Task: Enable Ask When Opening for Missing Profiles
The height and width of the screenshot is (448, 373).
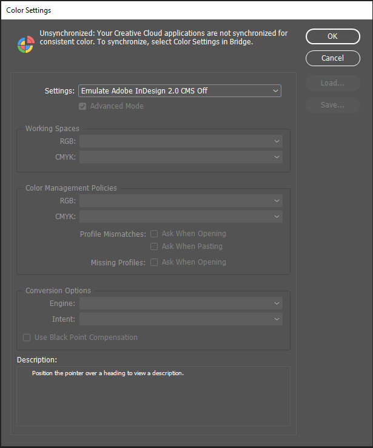Action: (154, 262)
